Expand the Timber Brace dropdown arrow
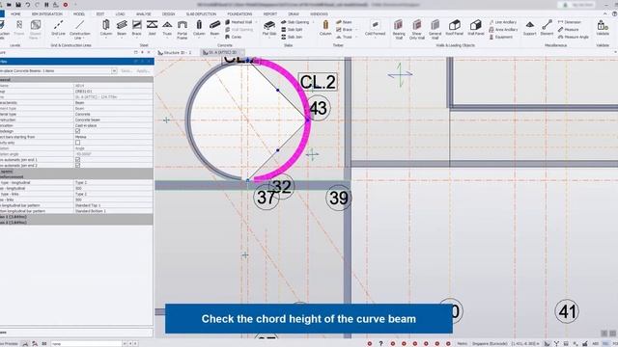The image size is (618, 347). (x=356, y=30)
